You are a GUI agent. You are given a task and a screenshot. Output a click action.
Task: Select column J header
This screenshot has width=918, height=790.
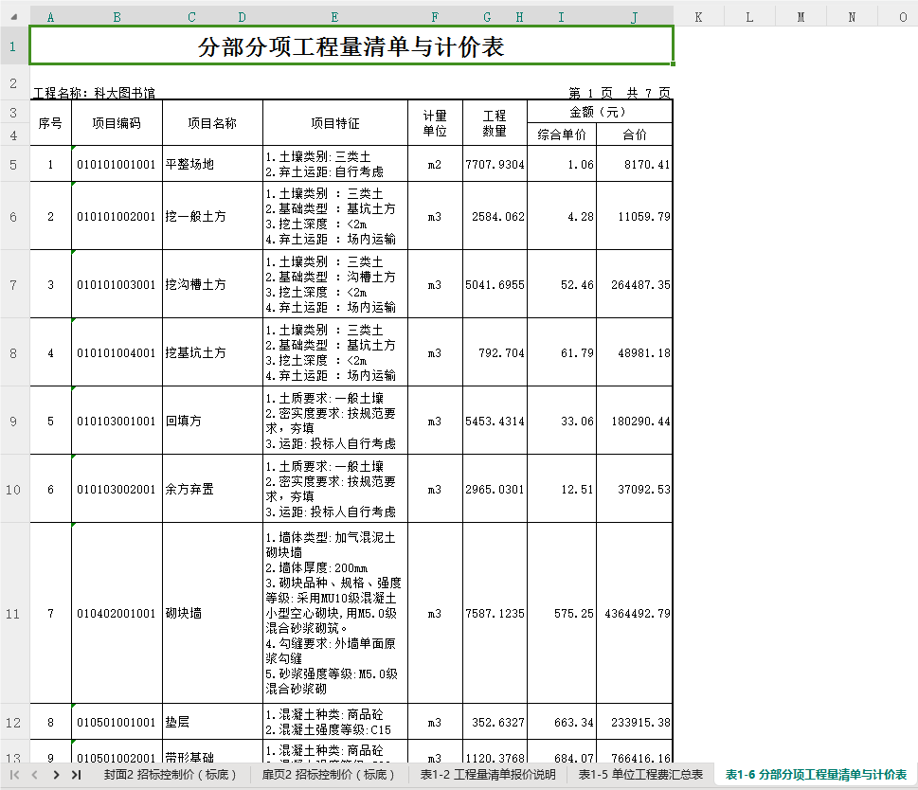point(635,17)
